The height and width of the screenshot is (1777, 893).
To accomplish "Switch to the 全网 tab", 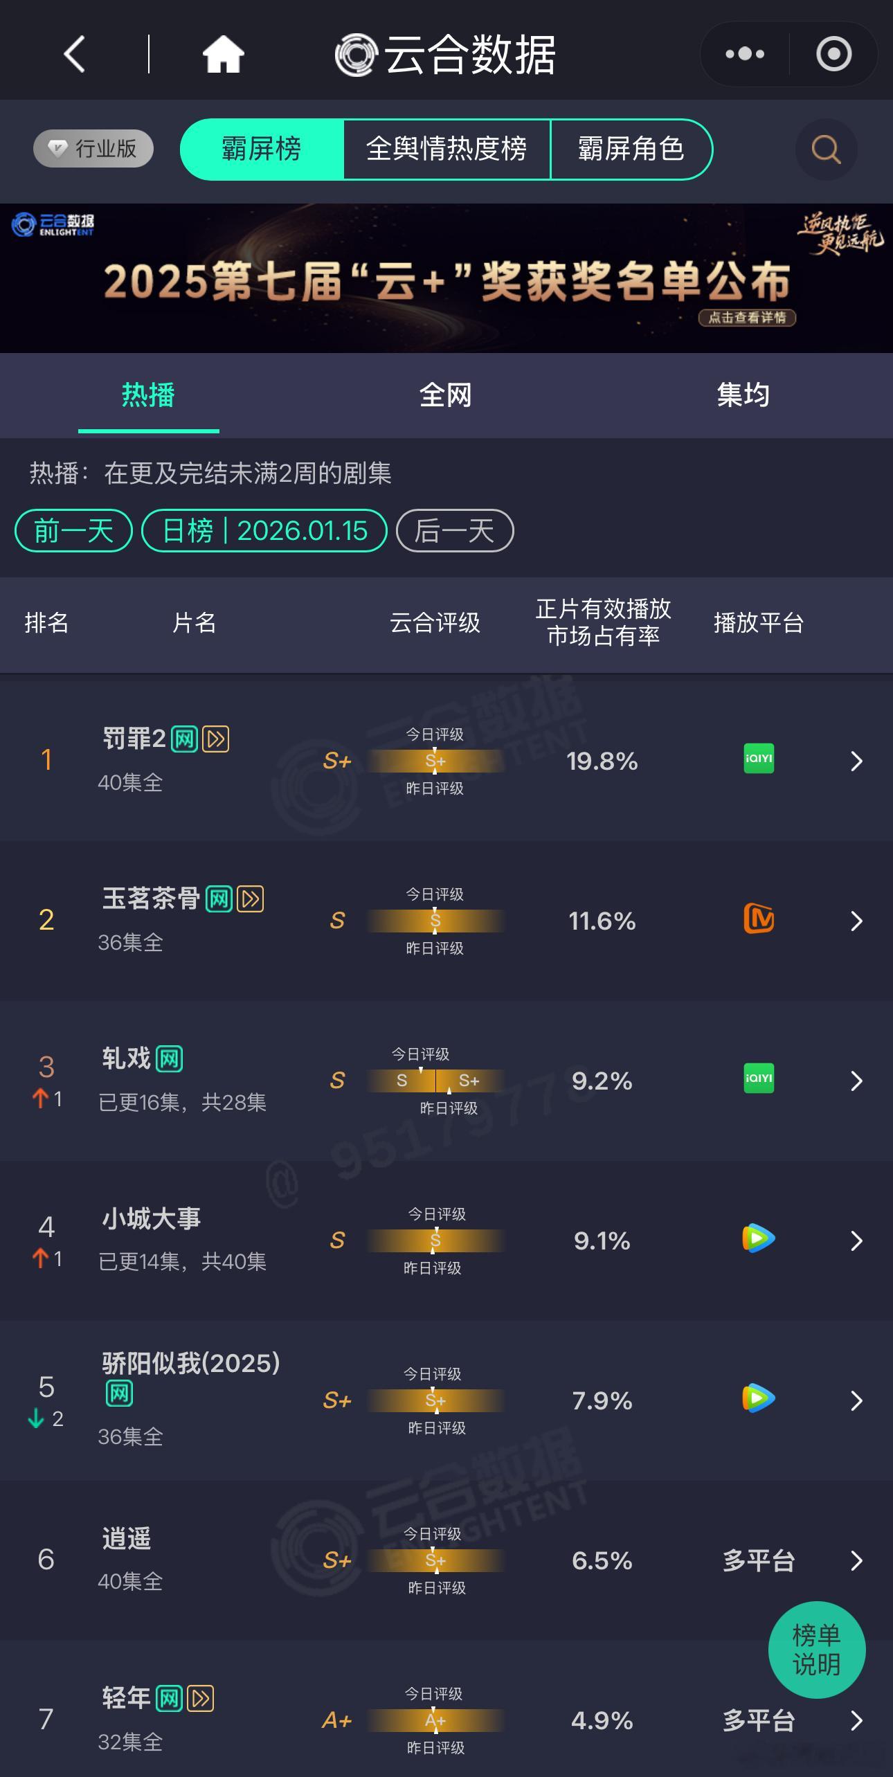I will coord(446,395).
